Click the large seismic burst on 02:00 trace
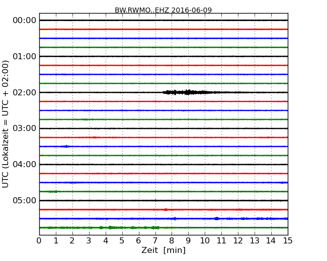 (191, 92)
